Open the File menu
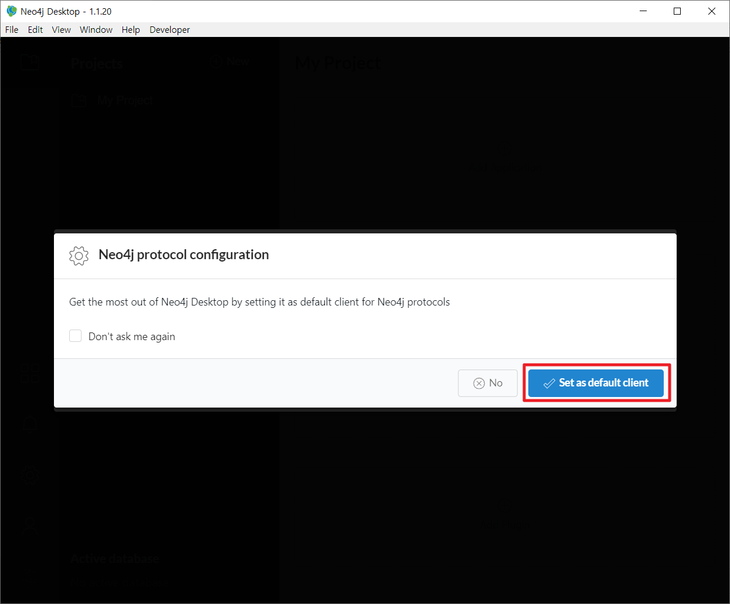The height and width of the screenshot is (604, 730). coord(12,30)
